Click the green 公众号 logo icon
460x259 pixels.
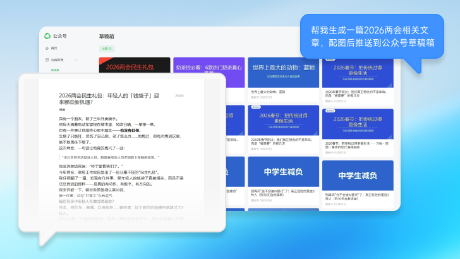pos(47,36)
